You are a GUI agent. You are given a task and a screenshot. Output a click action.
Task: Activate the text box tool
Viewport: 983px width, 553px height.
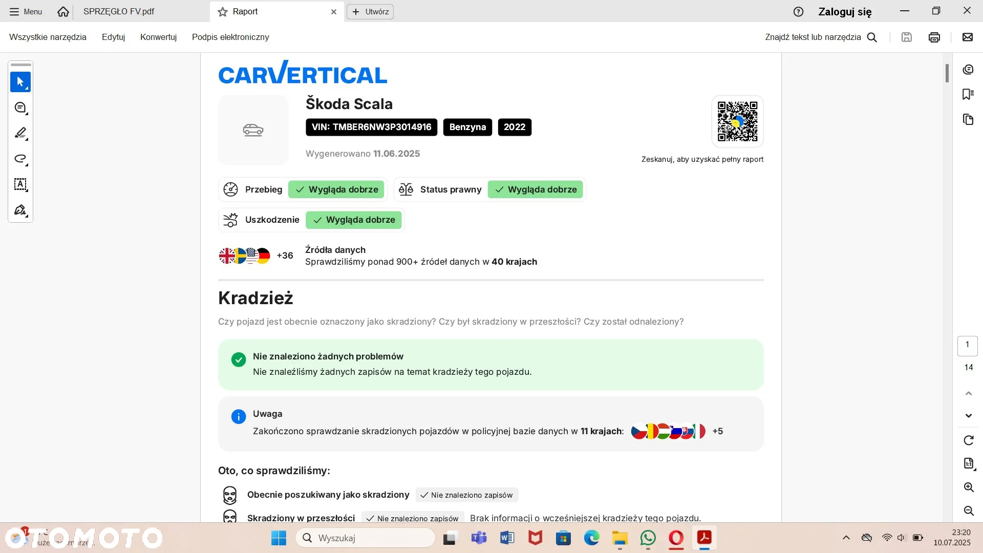coord(20,184)
